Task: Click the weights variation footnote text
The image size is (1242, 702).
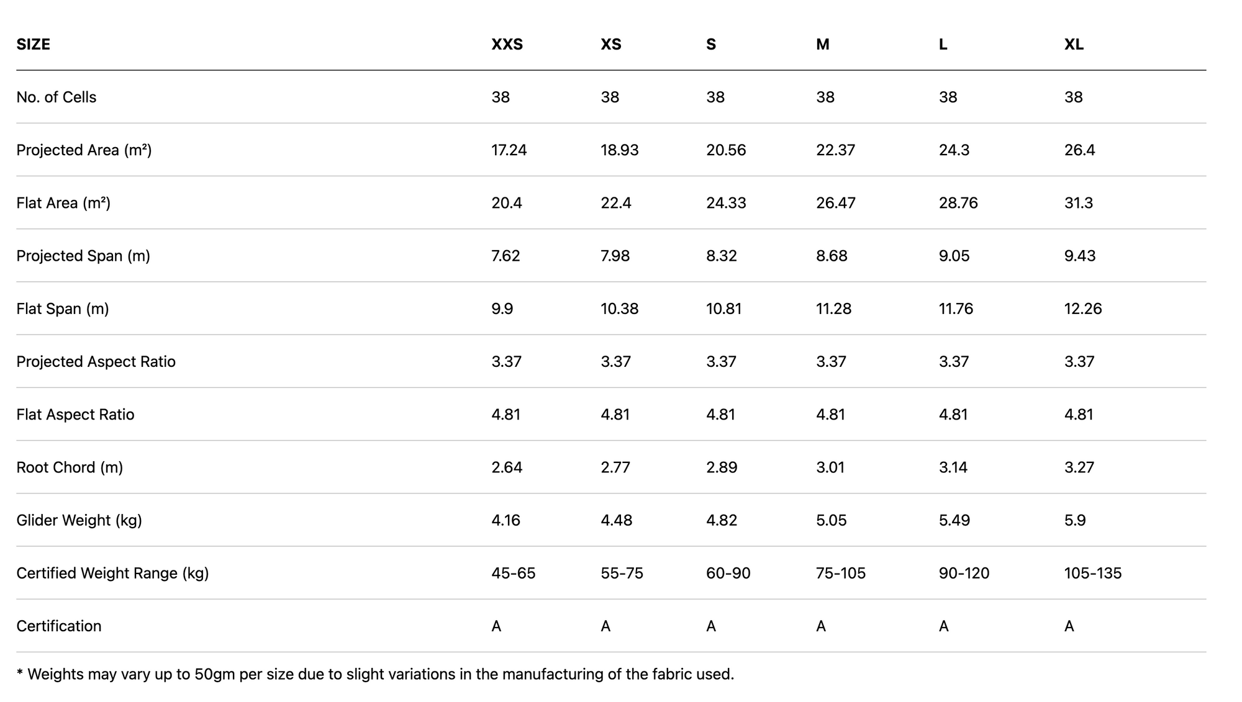Action: (375, 674)
